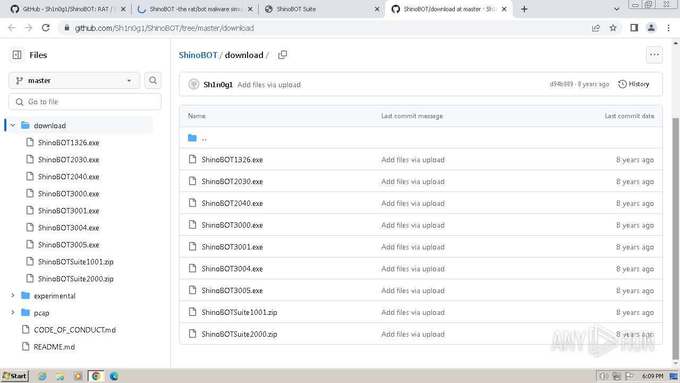Open the three-dot more options menu
680x383 pixels.
click(x=654, y=55)
